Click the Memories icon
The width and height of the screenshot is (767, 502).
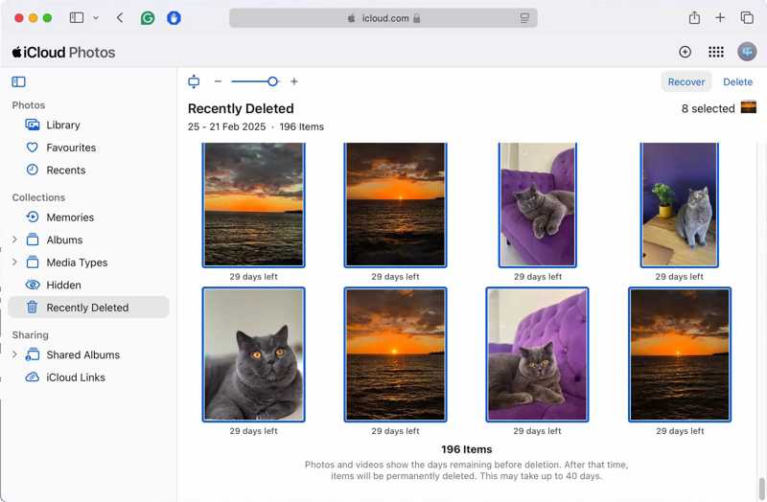tap(33, 217)
